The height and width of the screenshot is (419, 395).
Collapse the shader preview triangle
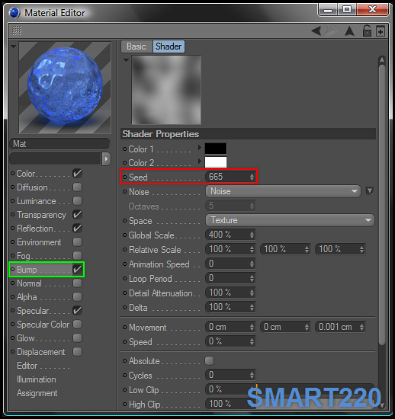coord(126,60)
